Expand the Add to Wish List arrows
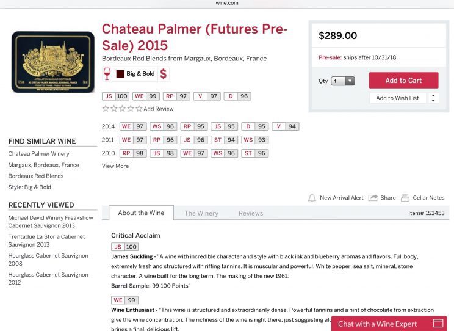 [x=433, y=98]
